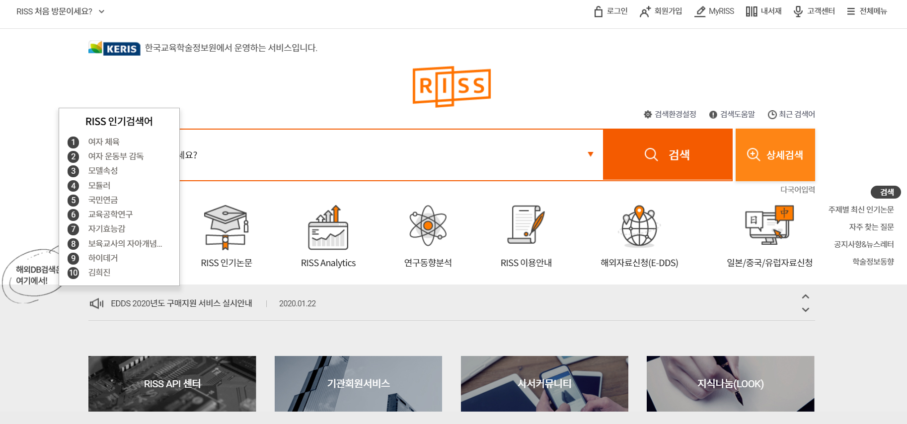
Task: Open 주제별 최신 인기논문 link
Action: pyautogui.click(x=861, y=210)
